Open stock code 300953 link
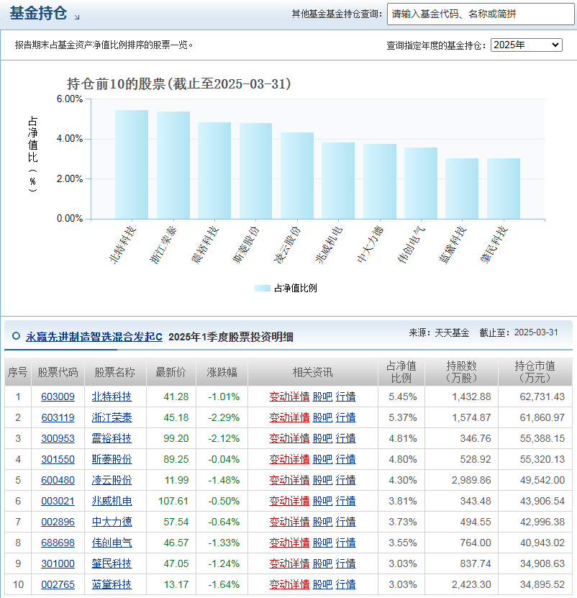The width and height of the screenshot is (577, 598). click(x=58, y=438)
